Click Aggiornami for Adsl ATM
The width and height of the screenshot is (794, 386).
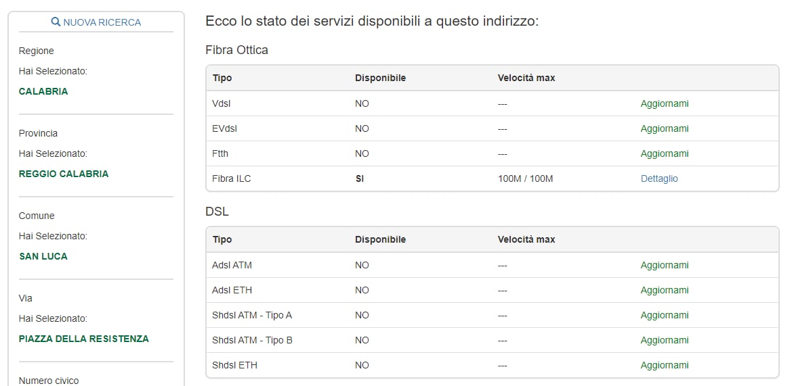coord(664,265)
